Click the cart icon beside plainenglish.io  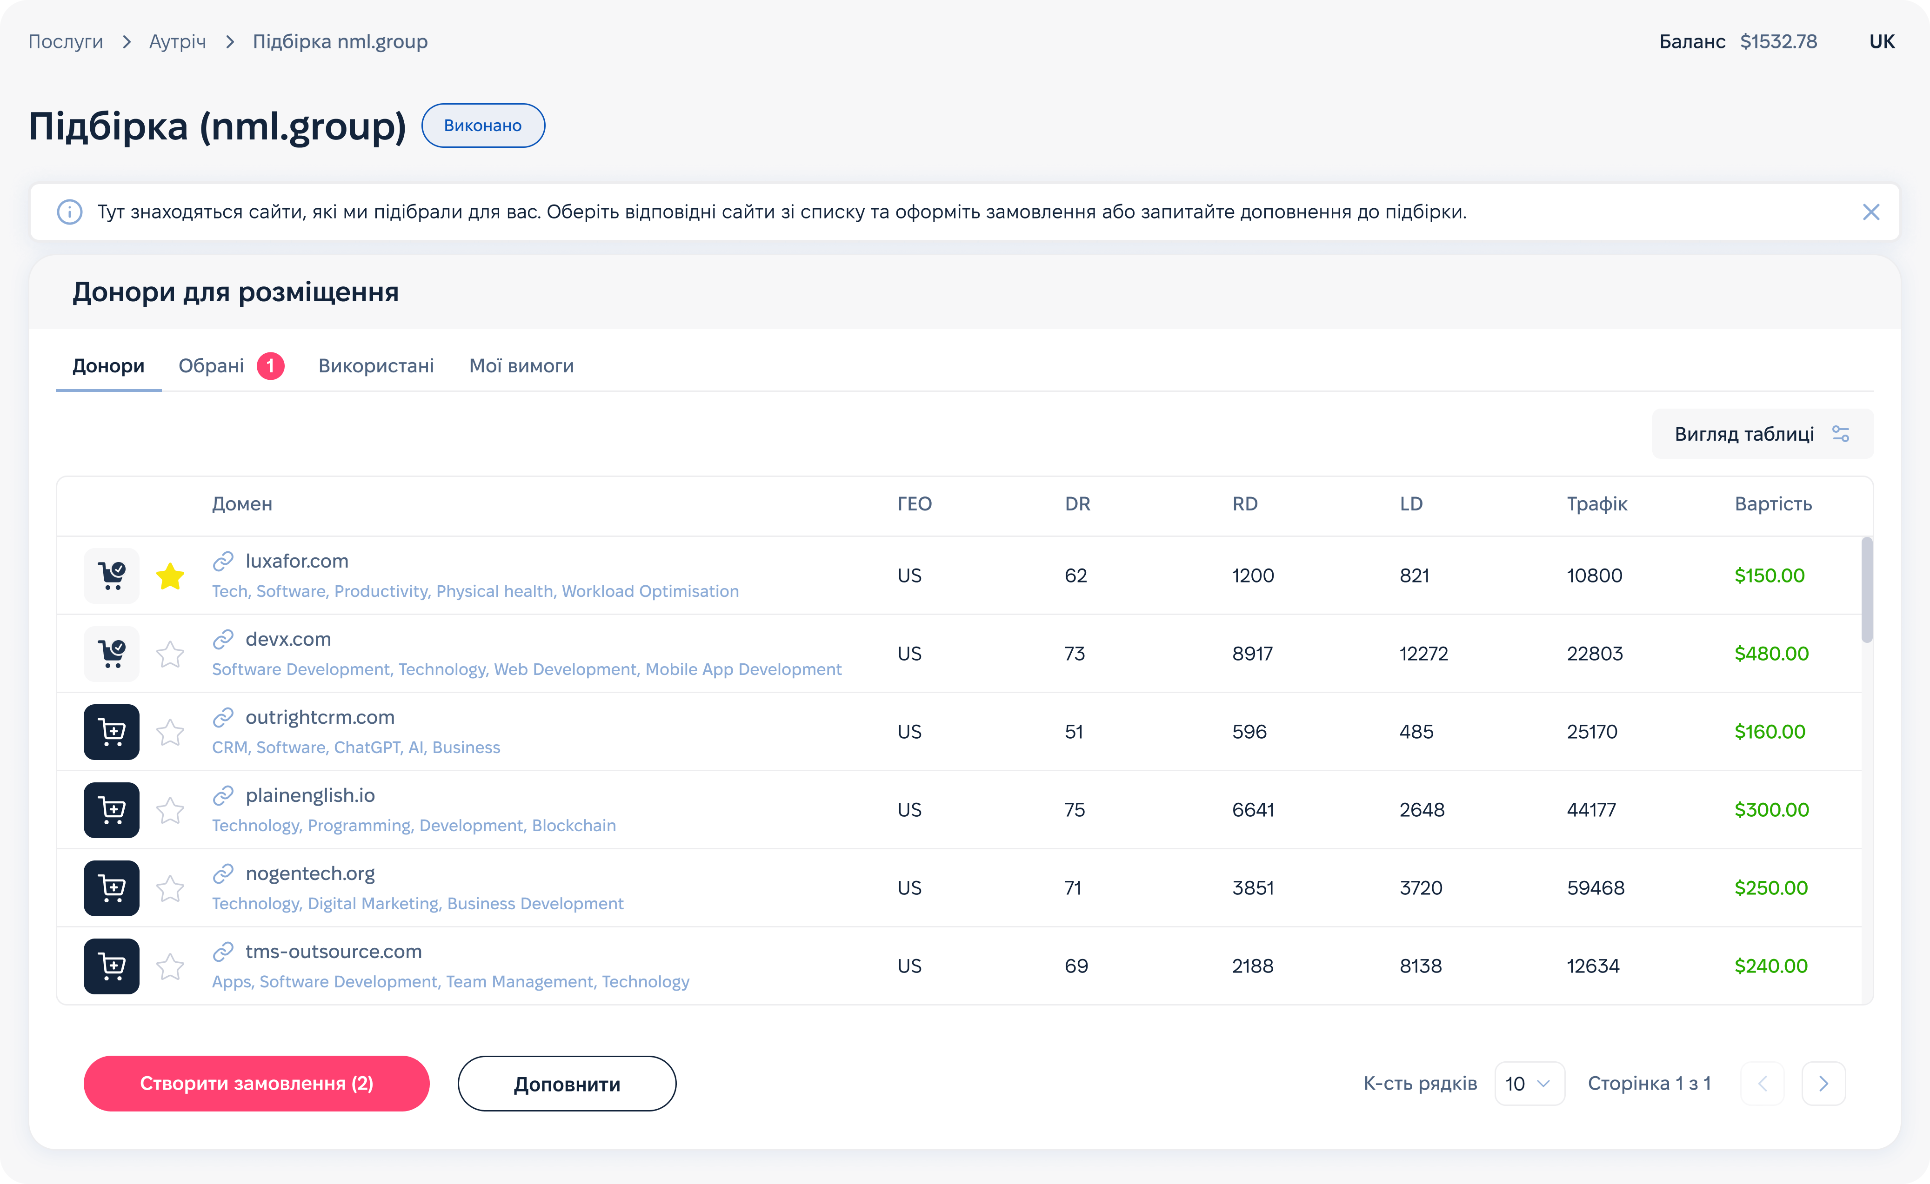(111, 810)
